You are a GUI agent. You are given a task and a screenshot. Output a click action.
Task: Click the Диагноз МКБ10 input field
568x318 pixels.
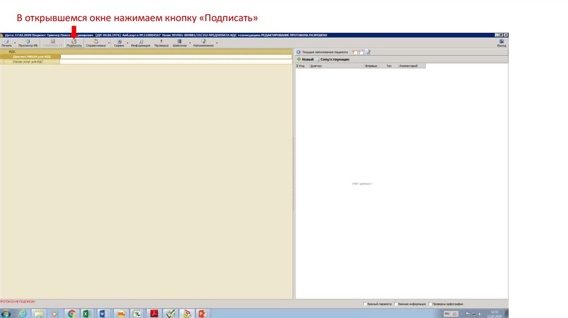pyautogui.click(x=176, y=57)
